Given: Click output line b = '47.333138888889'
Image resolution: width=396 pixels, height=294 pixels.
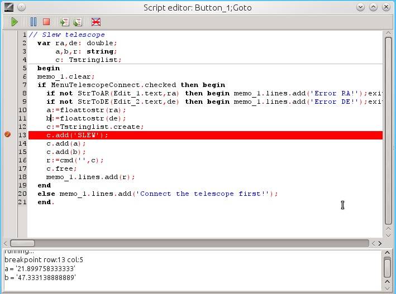Looking at the screenshot, I should click(40, 278).
